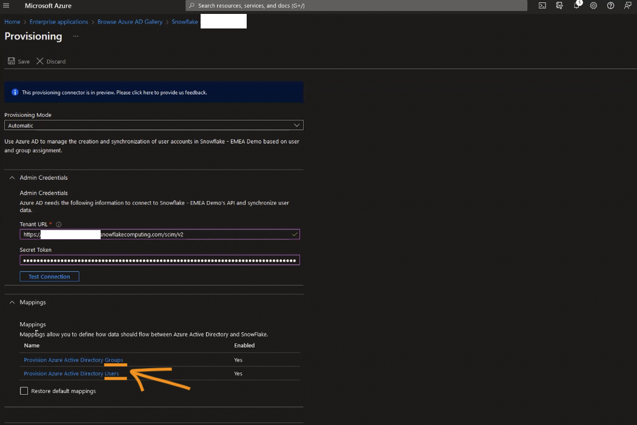Open Cloud Shell from the top bar
Screen dimensions: 637x425
(x=542, y=5)
